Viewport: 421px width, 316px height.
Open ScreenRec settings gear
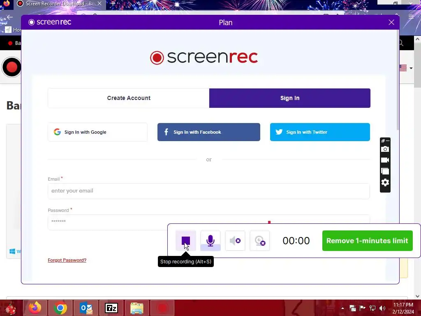pyautogui.click(x=385, y=182)
